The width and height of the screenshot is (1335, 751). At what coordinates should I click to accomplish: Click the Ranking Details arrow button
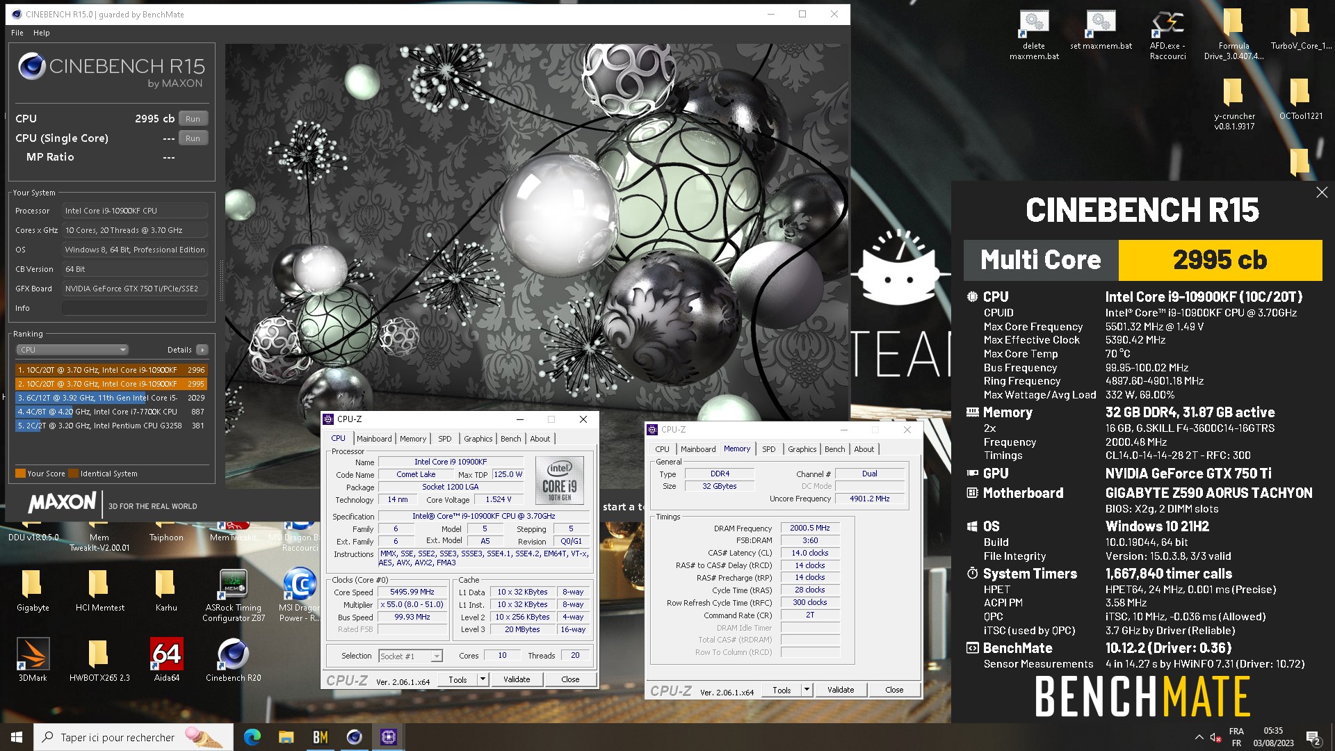202,350
